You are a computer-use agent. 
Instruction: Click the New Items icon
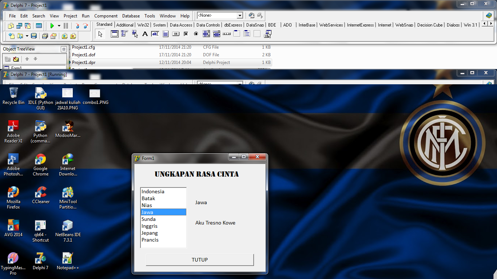click(x=12, y=36)
